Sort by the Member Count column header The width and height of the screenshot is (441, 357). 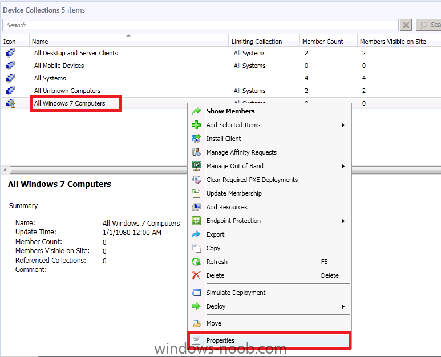[x=328, y=42]
